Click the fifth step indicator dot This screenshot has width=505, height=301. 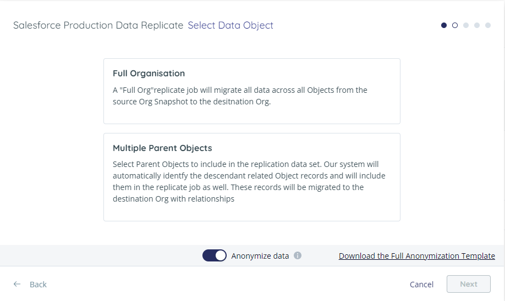point(488,25)
